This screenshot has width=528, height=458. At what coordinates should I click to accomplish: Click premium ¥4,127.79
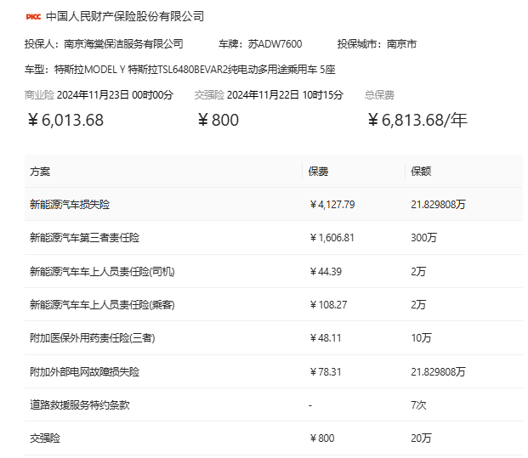332,204
